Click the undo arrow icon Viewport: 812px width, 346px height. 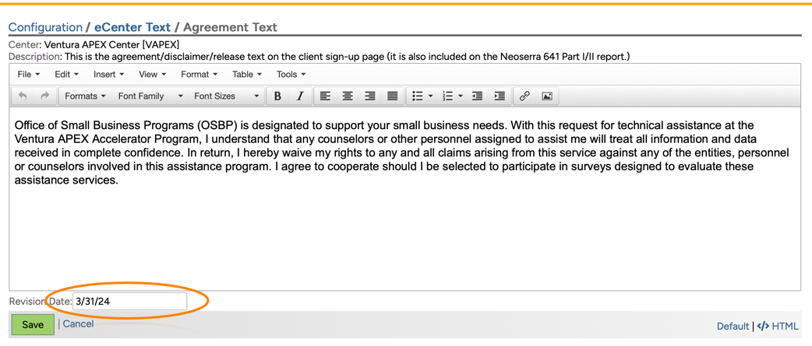click(x=23, y=96)
